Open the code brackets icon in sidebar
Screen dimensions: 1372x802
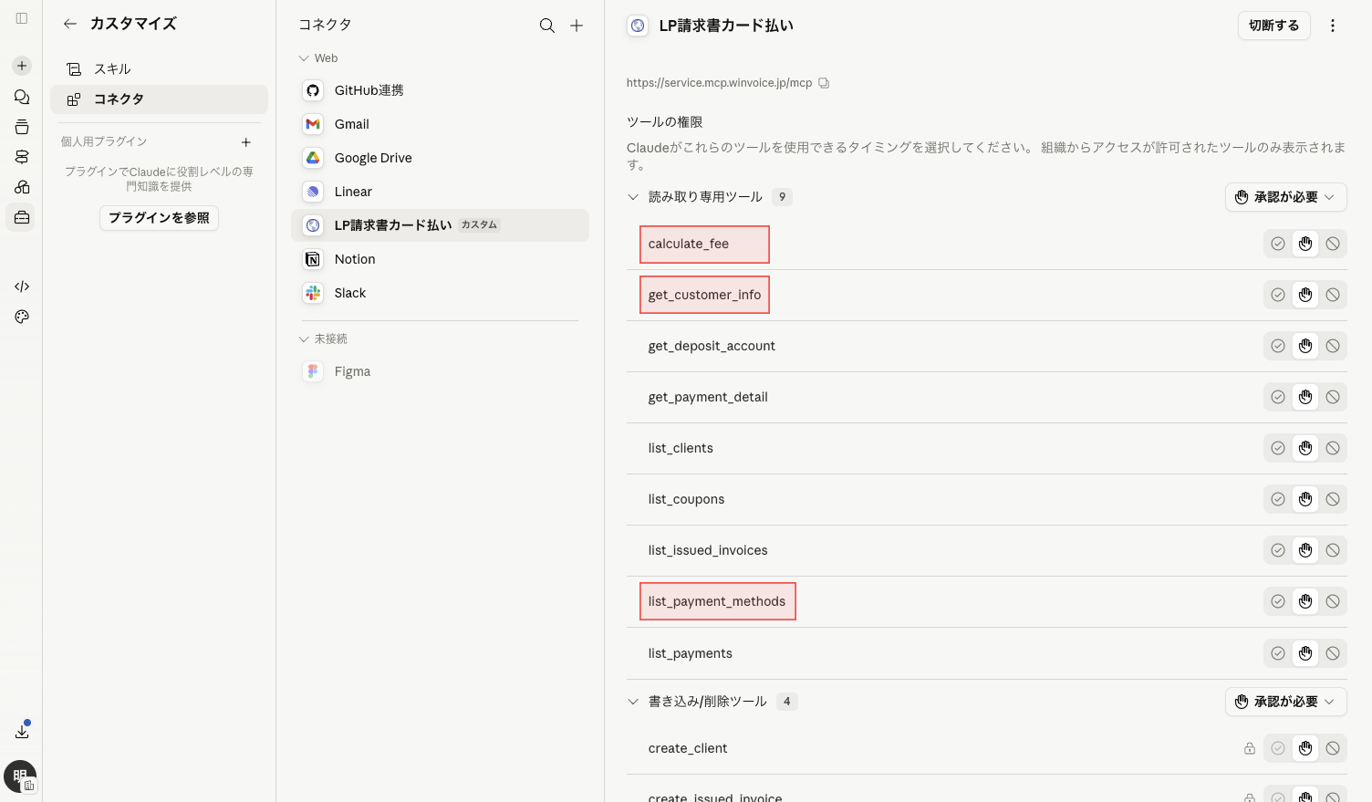[x=22, y=286]
